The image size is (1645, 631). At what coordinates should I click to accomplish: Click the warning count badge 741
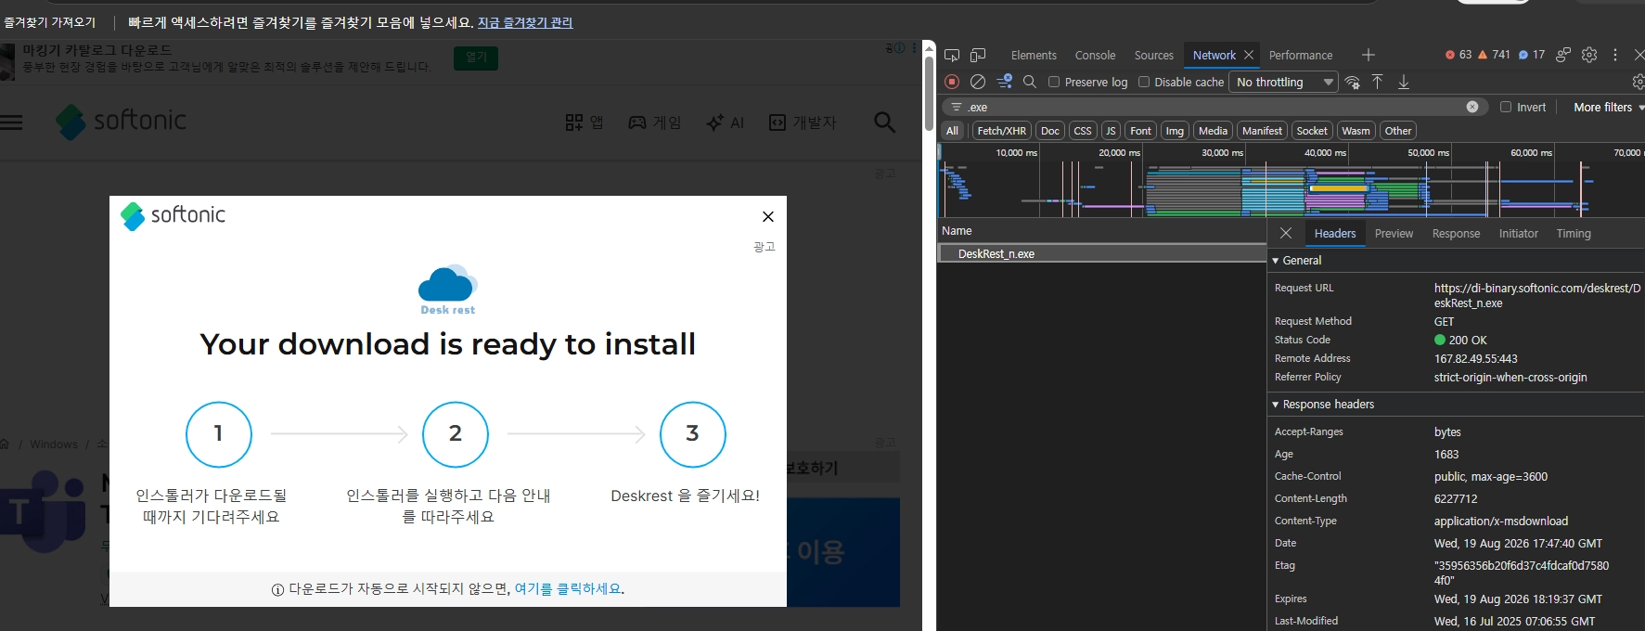click(x=1494, y=55)
